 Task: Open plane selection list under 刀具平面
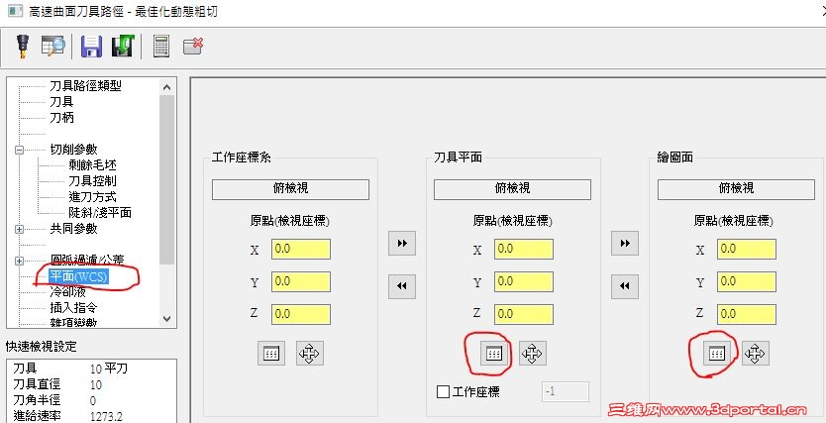coord(493,353)
